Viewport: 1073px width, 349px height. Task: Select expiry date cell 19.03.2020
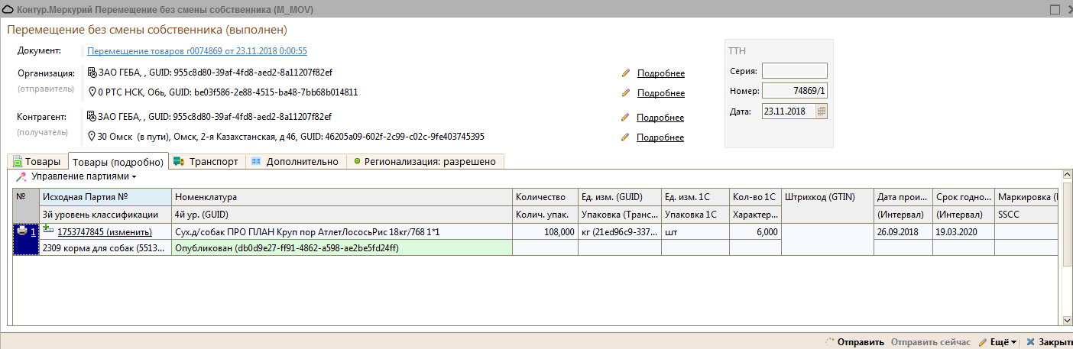[964, 231]
